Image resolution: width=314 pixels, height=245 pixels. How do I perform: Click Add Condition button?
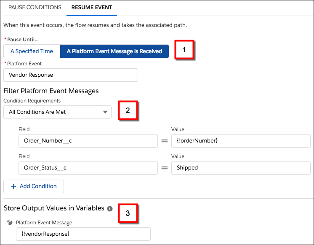[34, 186]
